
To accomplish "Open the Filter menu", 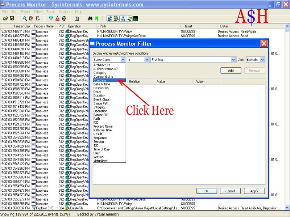I will (38, 12).
